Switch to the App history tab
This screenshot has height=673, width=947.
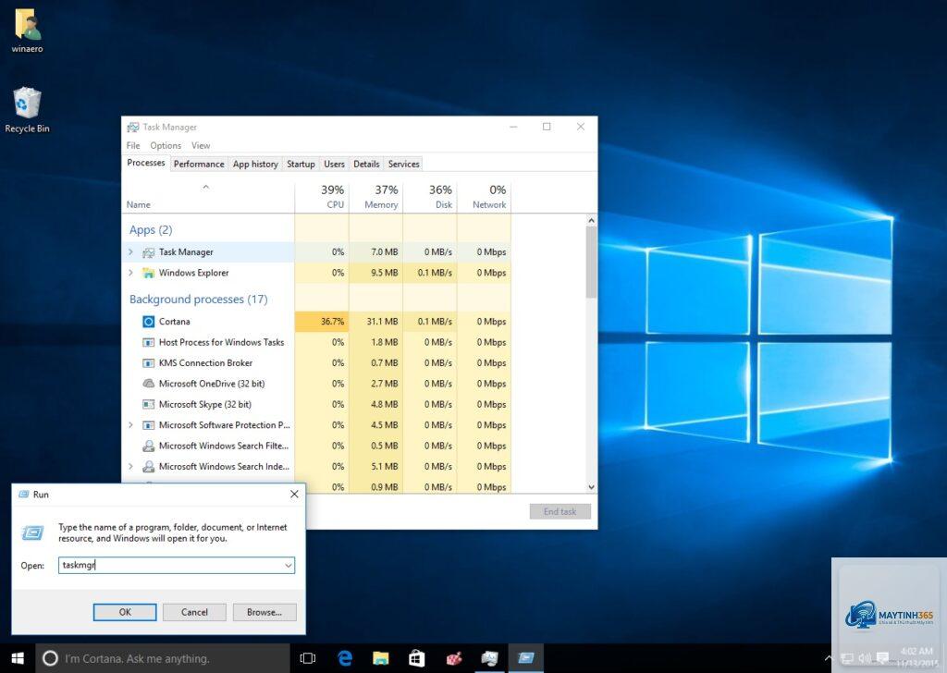click(255, 164)
